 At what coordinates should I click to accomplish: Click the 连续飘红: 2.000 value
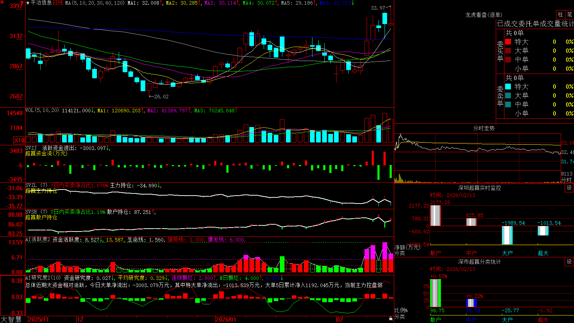click(193, 278)
